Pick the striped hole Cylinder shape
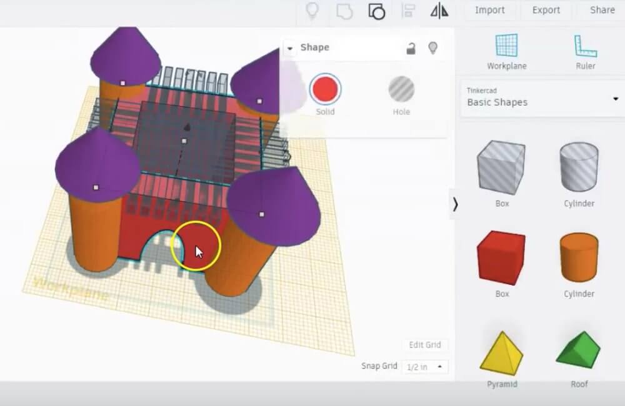Viewport: 625px width, 406px height. click(x=578, y=167)
